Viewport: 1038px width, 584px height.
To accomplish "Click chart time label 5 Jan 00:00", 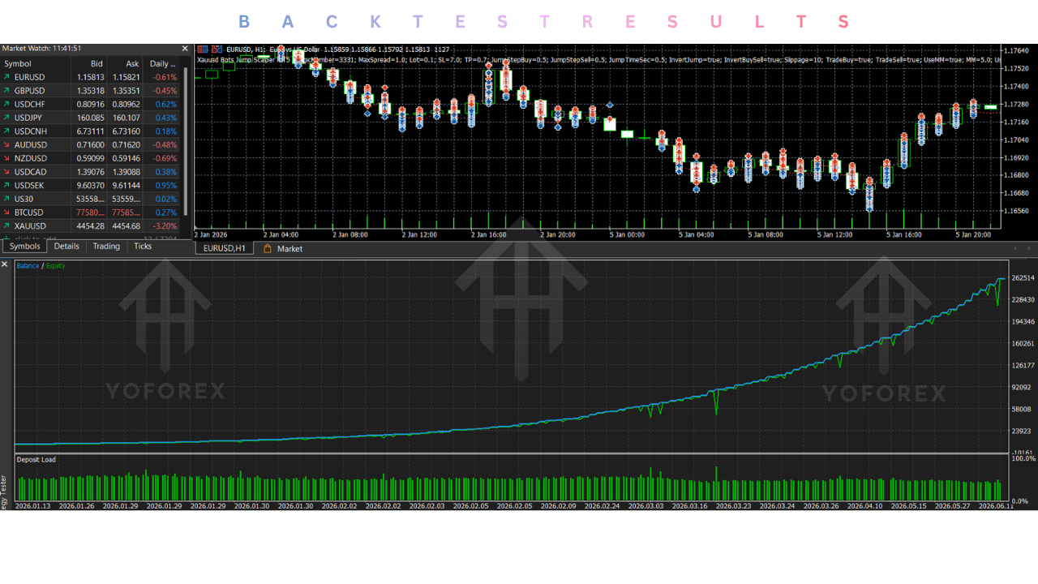I will (628, 234).
